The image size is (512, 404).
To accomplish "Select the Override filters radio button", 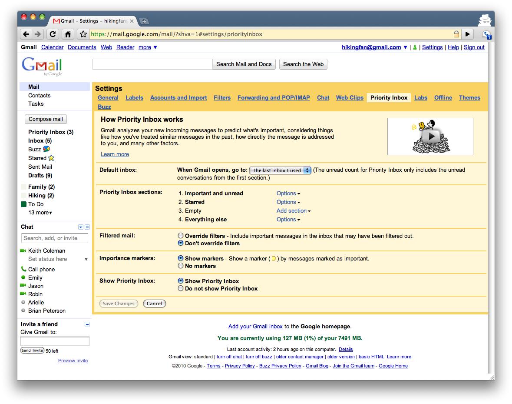I will click(x=180, y=235).
